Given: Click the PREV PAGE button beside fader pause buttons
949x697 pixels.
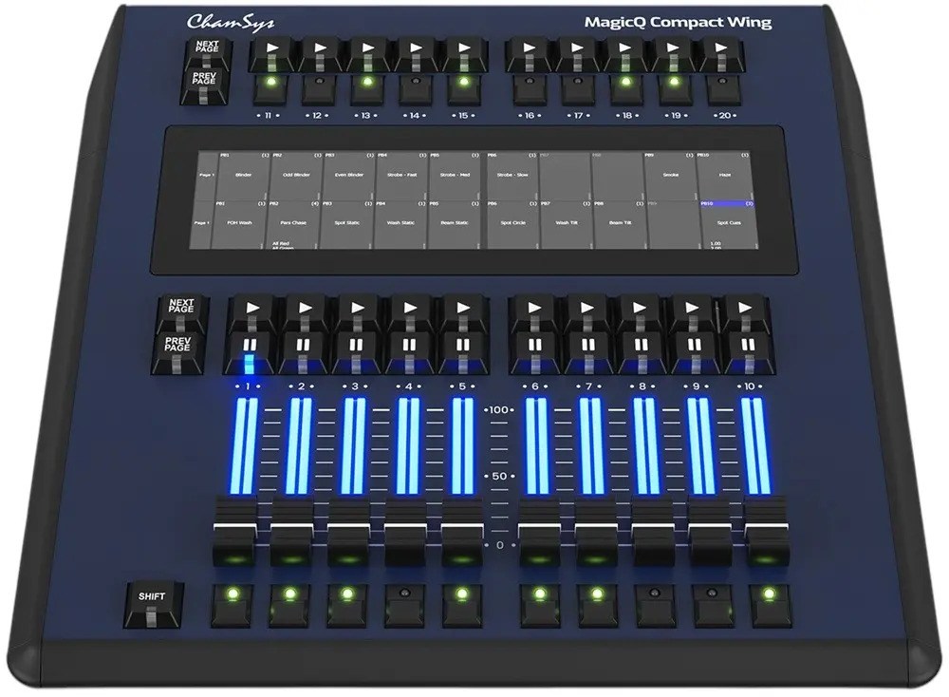Looking at the screenshot, I should (x=177, y=352).
